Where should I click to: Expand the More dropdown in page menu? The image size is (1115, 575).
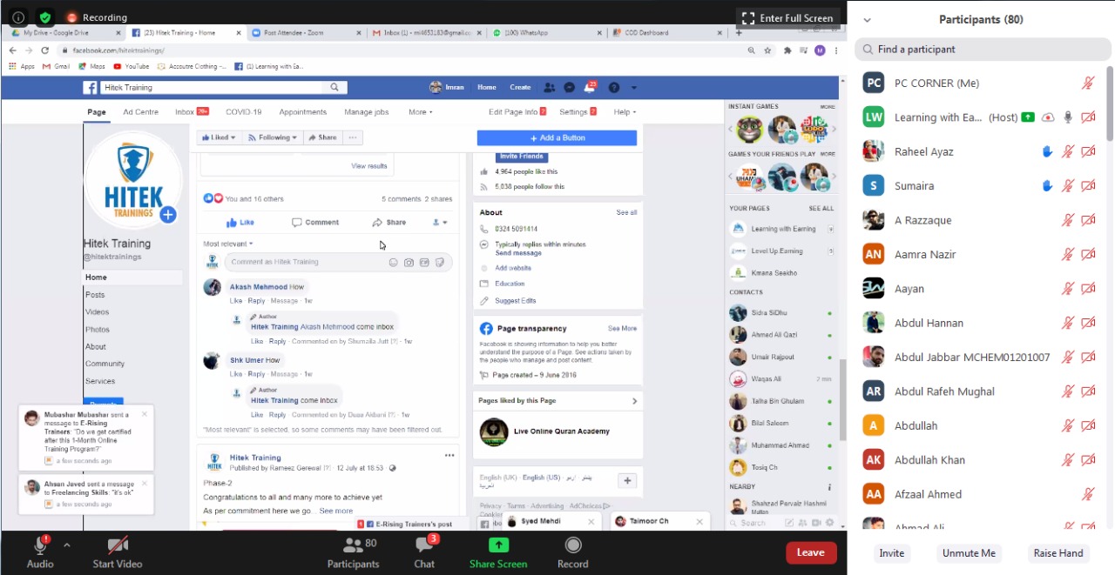(x=420, y=112)
